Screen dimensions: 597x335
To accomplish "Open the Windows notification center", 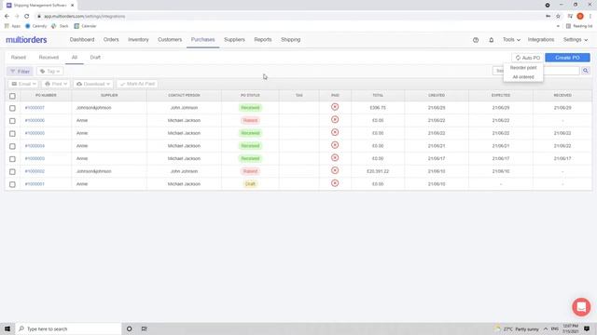I will [x=587, y=328].
